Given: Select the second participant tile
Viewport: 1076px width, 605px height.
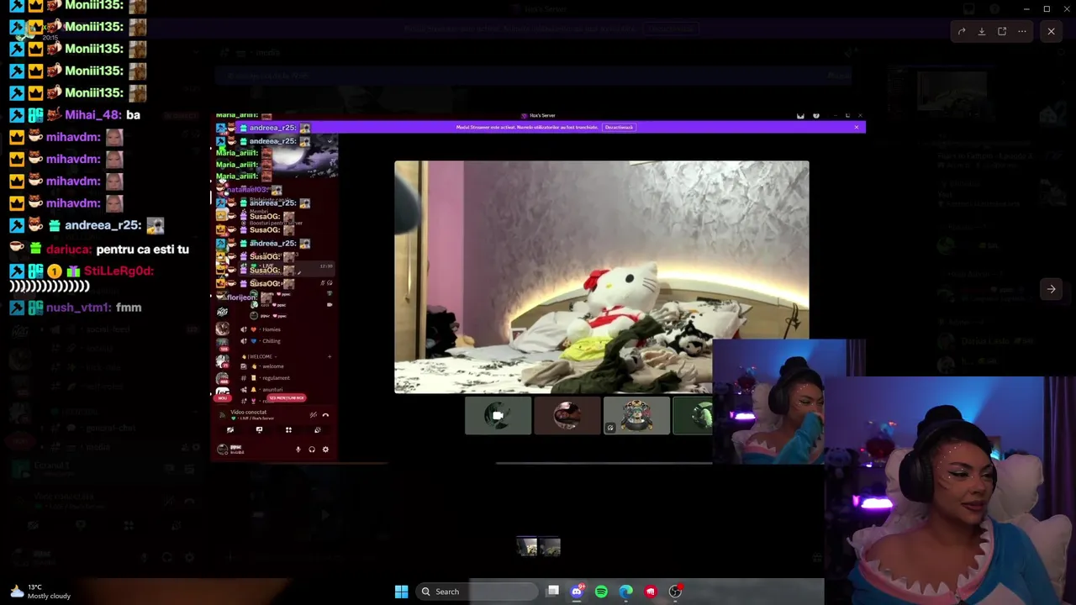Looking at the screenshot, I should point(567,416).
